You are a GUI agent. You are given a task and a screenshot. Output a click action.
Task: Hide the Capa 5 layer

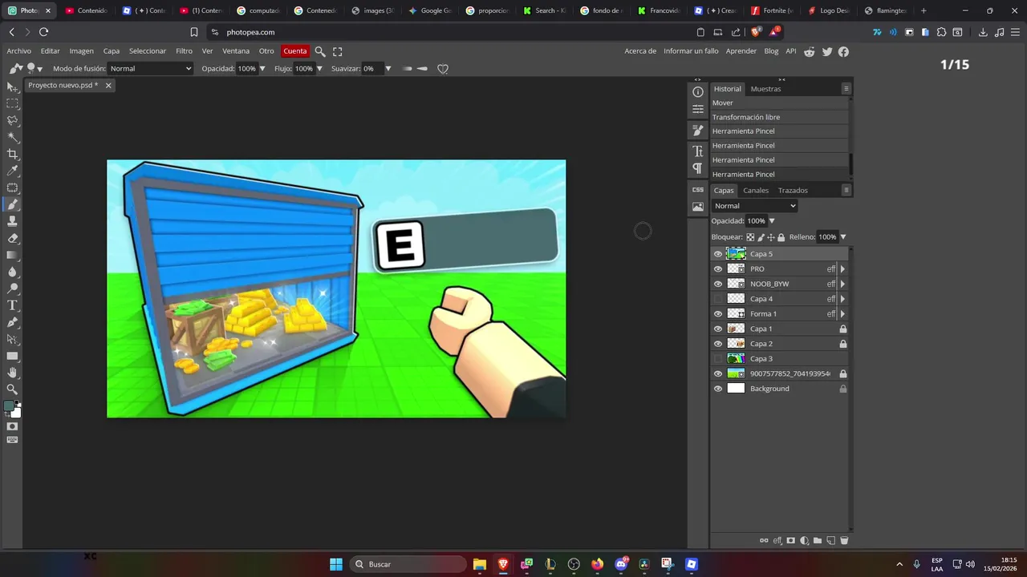tap(718, 254)
